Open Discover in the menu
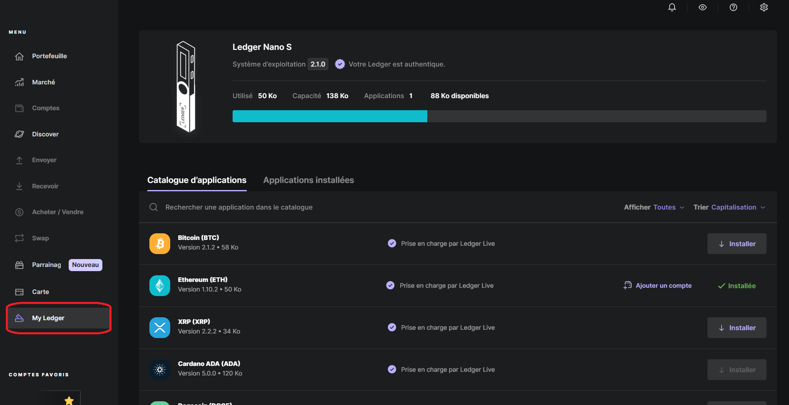Image resolution: width=789 pixels, height=405 pixels. (45, 134)
